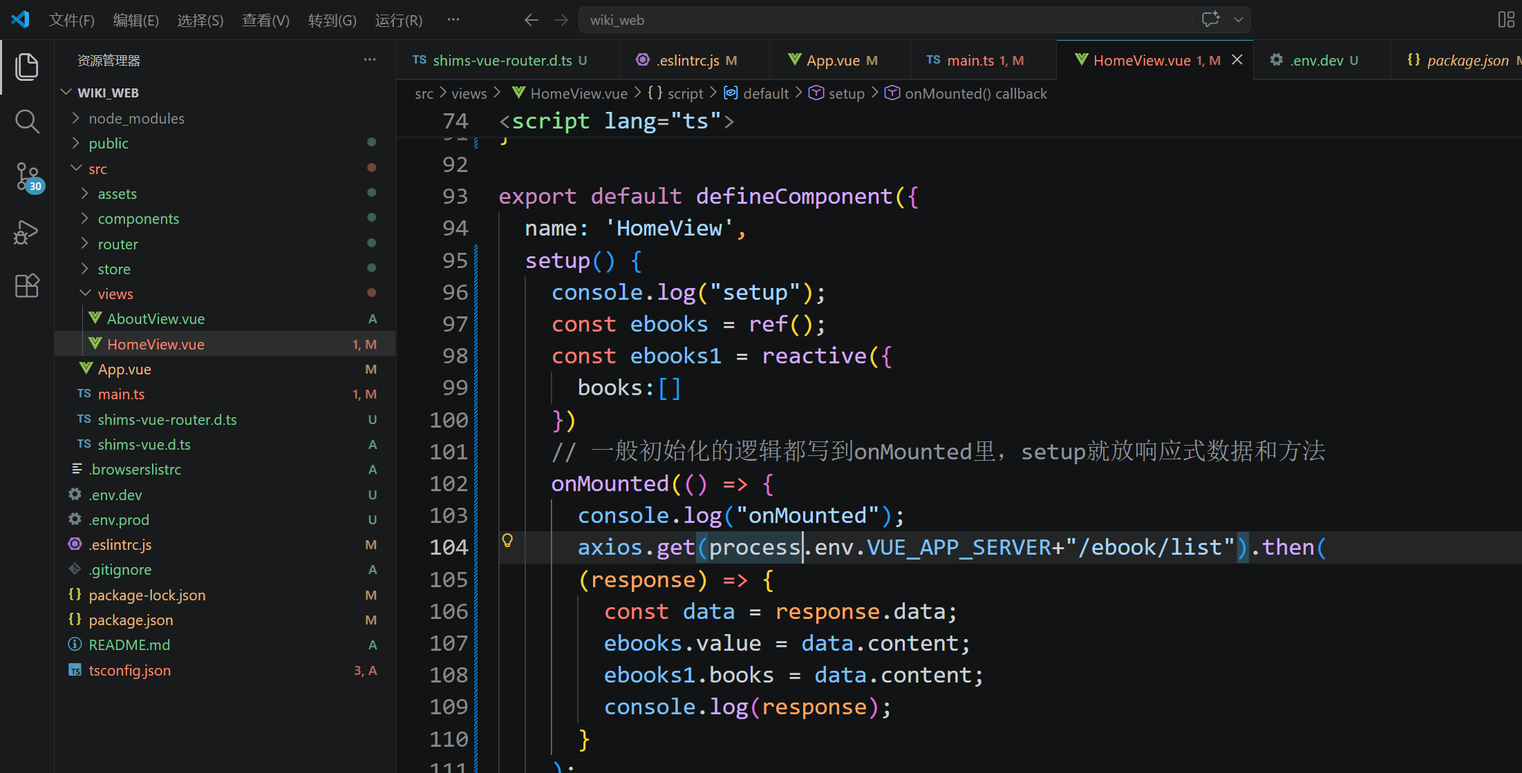Open shims-vue-router.d.ts in explorer tree
Image resolution: width=1522 pixels, height=773 pixels.
225,419
